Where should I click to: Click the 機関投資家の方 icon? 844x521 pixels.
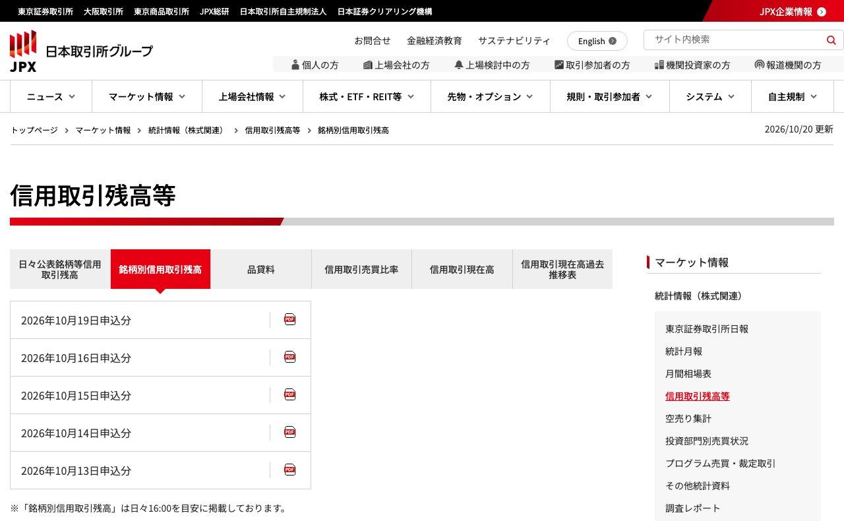click(x=659, y=65)
